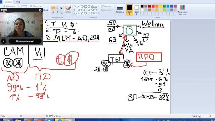Open Изменение цветов color editor
215x121 pixels.
point(182,10)
